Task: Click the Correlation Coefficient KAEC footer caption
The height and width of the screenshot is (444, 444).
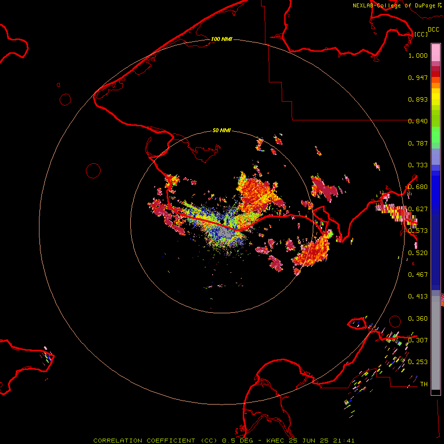Action: [223, 441]
